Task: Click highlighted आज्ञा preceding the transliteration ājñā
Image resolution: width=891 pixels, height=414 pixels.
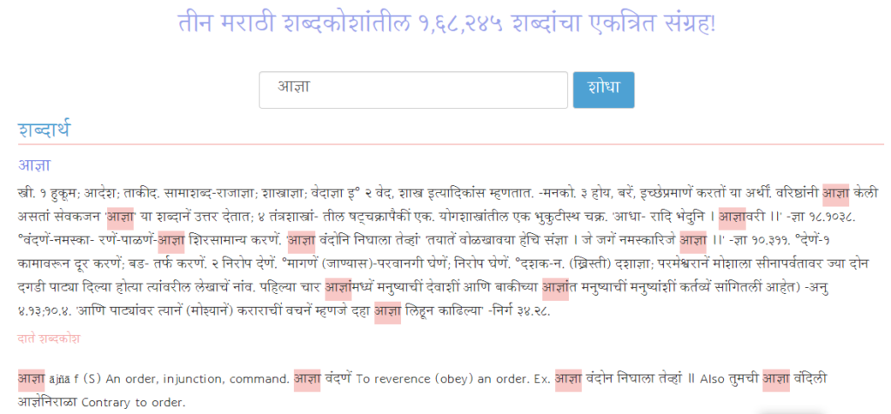Action: coord(31,379)
